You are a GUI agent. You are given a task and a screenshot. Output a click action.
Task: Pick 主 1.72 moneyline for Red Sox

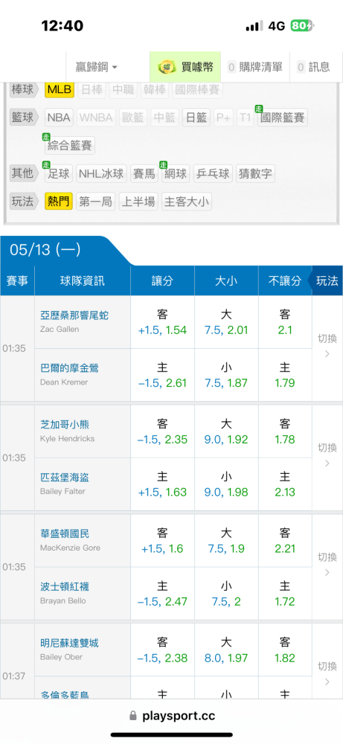click(285, 593)
